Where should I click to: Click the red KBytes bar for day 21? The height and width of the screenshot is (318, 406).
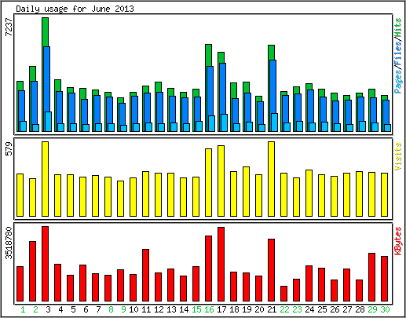click(x=271, y=270)
